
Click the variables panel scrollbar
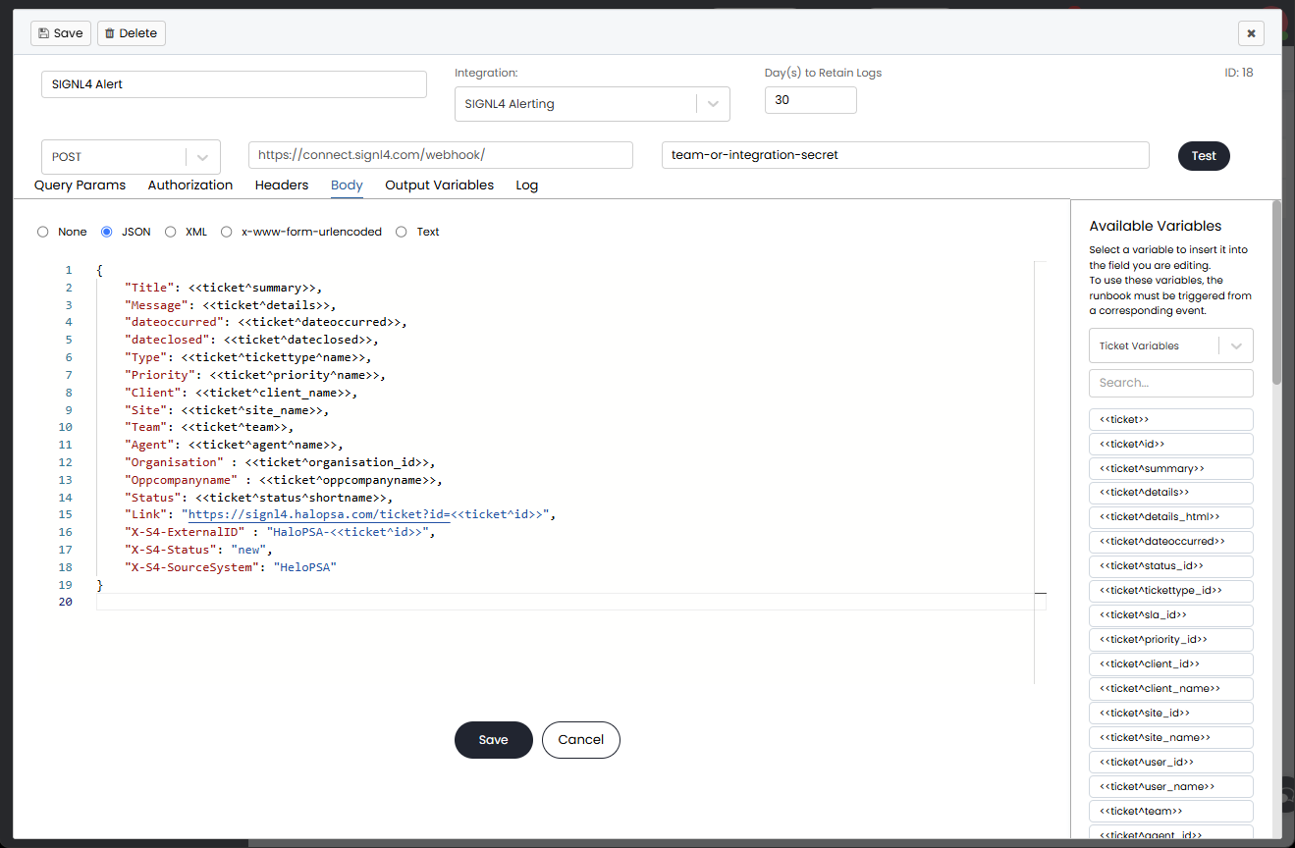(x=1276, y=292)
